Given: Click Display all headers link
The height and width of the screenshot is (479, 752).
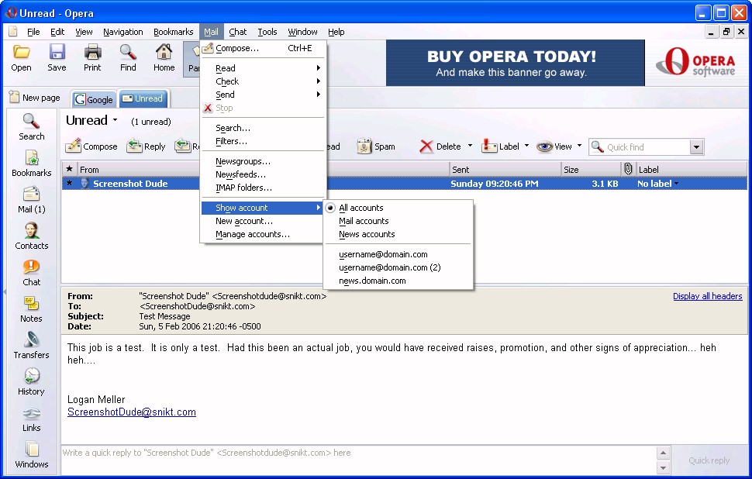Looking at the screenshot, I should 707,296.
